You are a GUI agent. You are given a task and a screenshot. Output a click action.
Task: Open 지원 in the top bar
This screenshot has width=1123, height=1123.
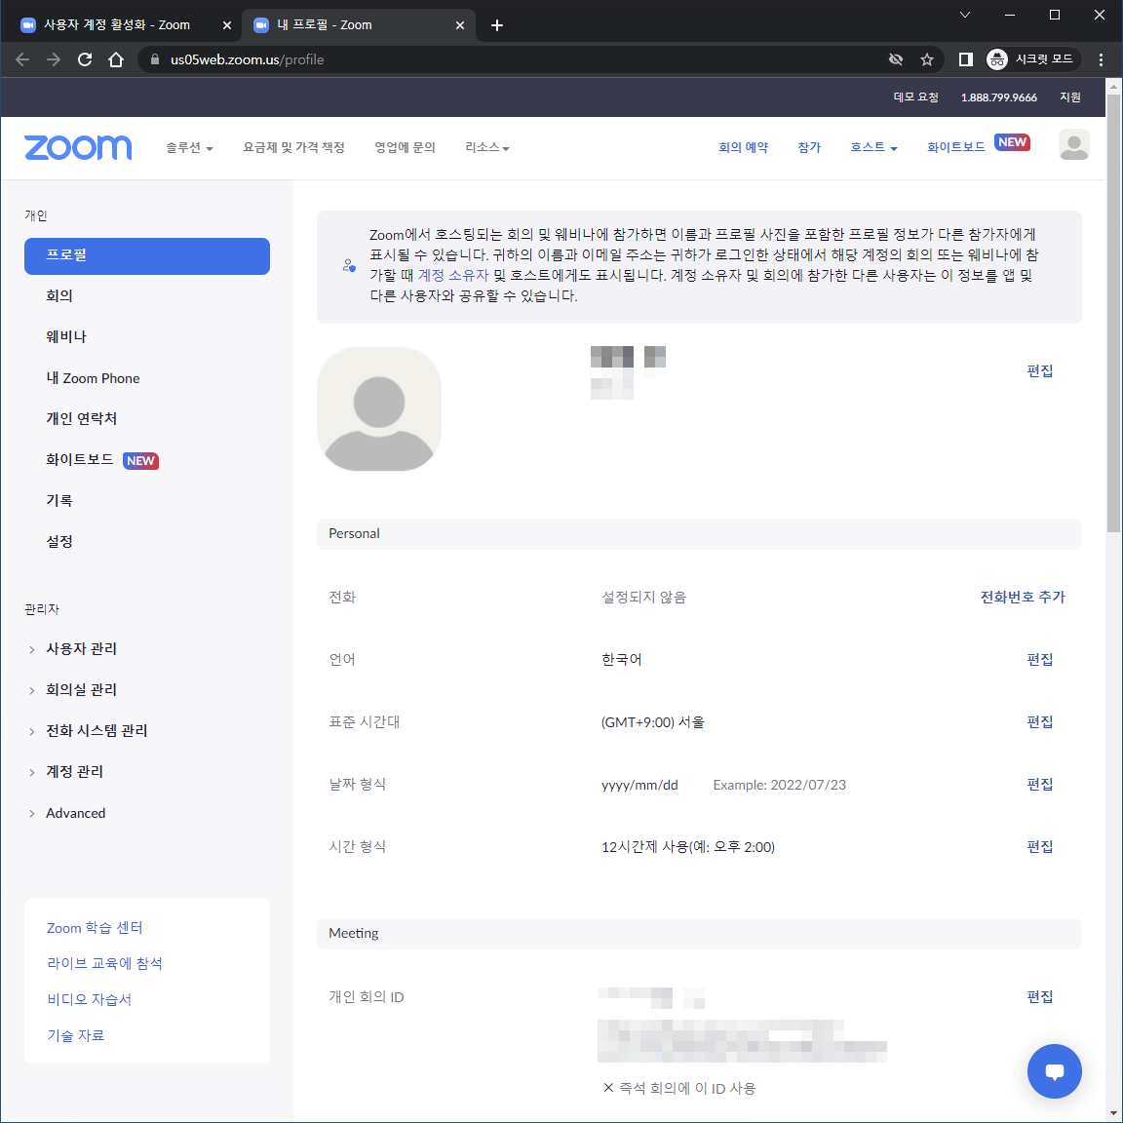tap(1070, 97)
